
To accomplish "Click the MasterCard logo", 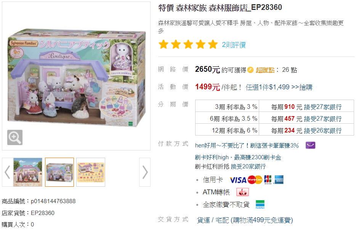I will [255, 180].
